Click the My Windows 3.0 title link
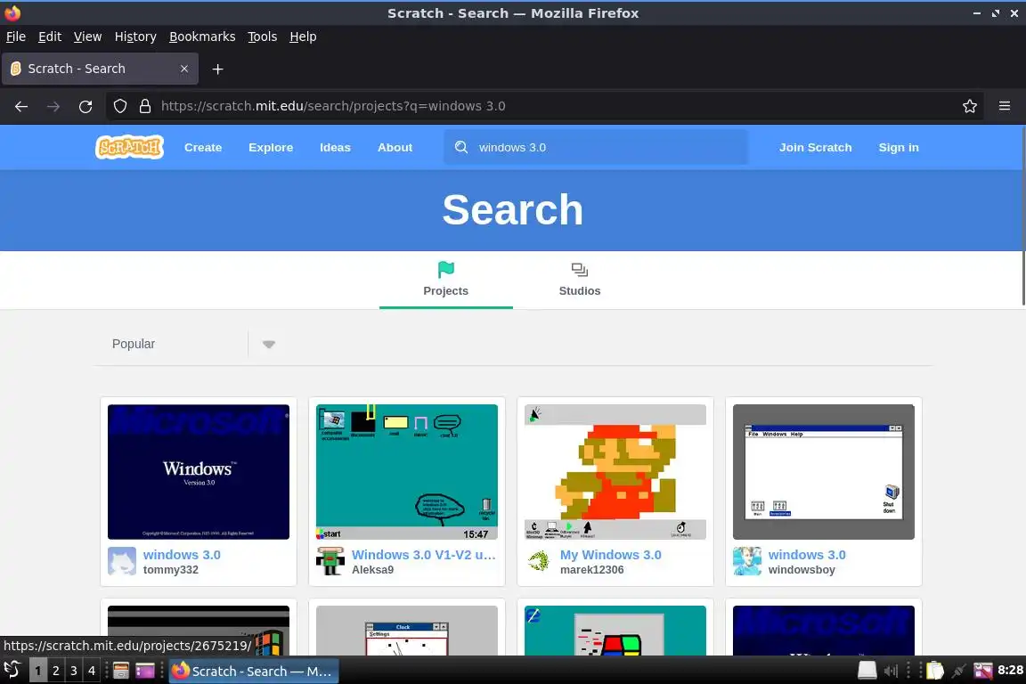This screenshot has width=1026, height=684. point(610,554)
